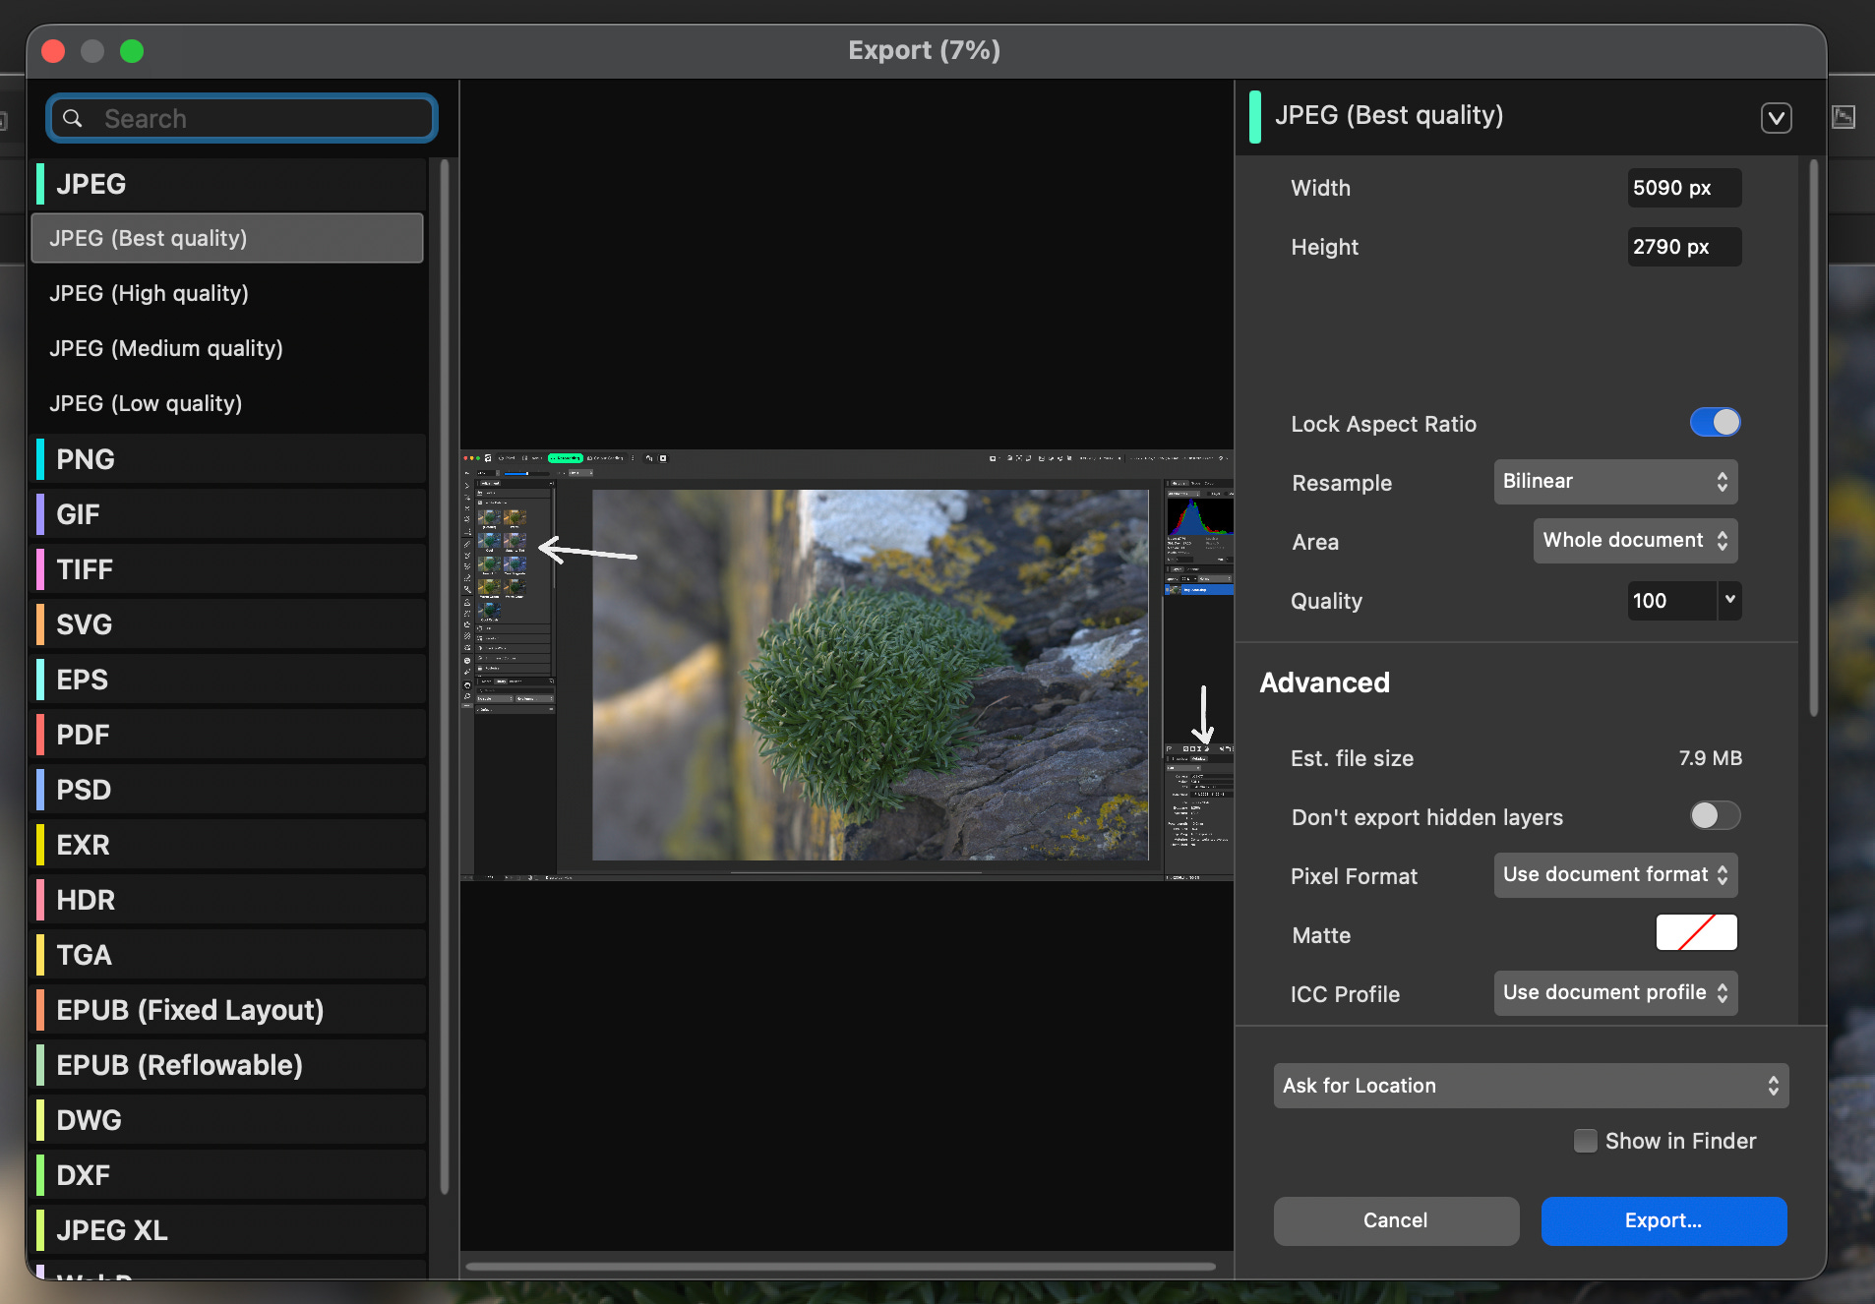Choose the PNG format in the list

86,459
